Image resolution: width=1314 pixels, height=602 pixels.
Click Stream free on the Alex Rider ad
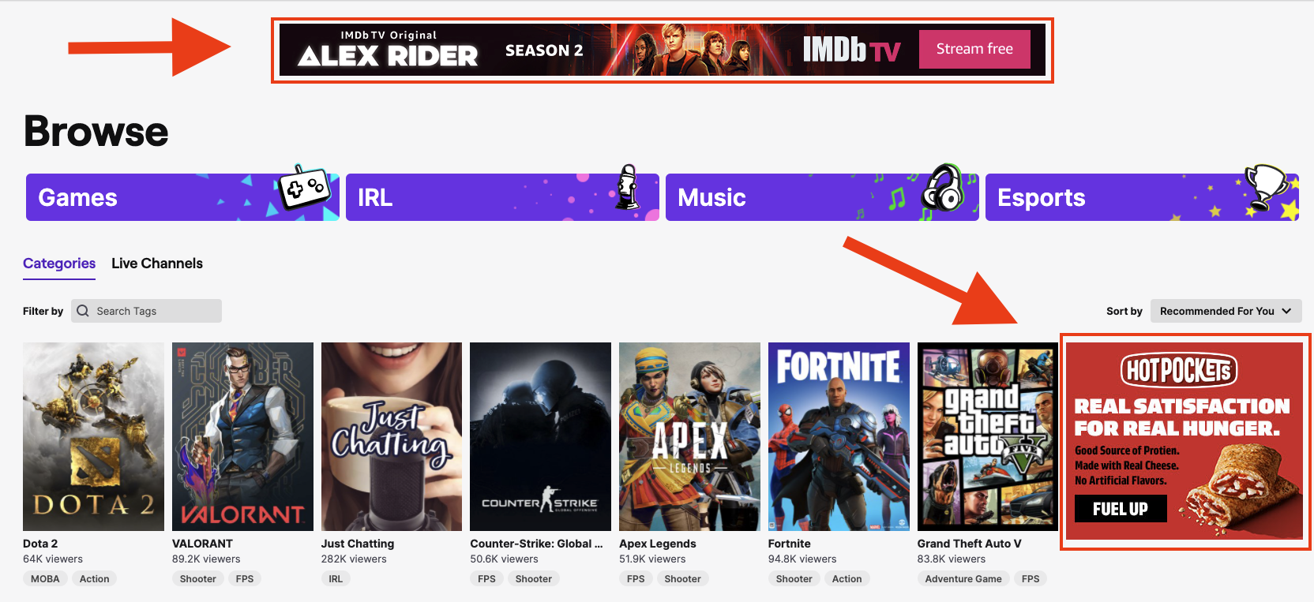[974, 49]
